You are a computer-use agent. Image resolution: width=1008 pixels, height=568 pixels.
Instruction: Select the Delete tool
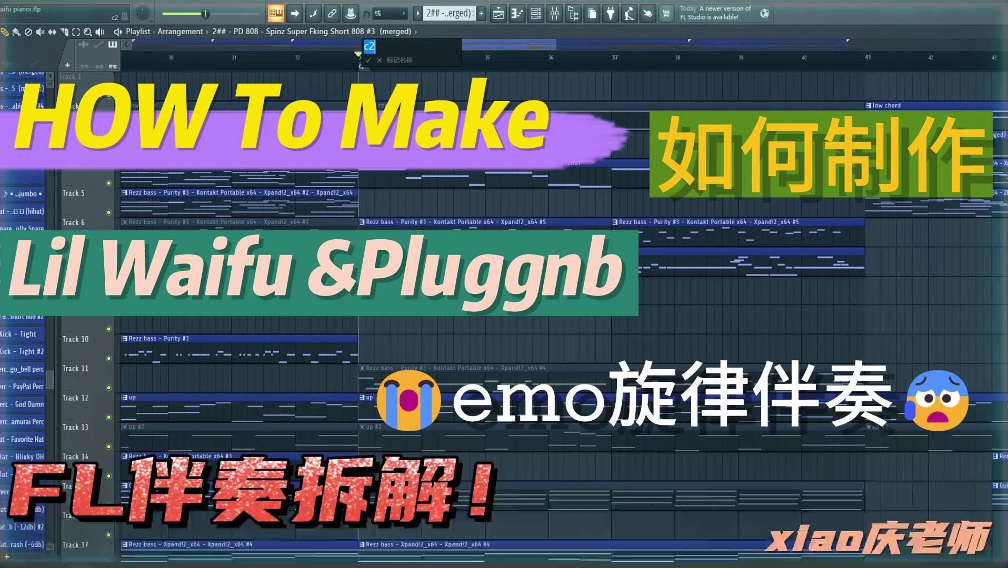[28, 32]
